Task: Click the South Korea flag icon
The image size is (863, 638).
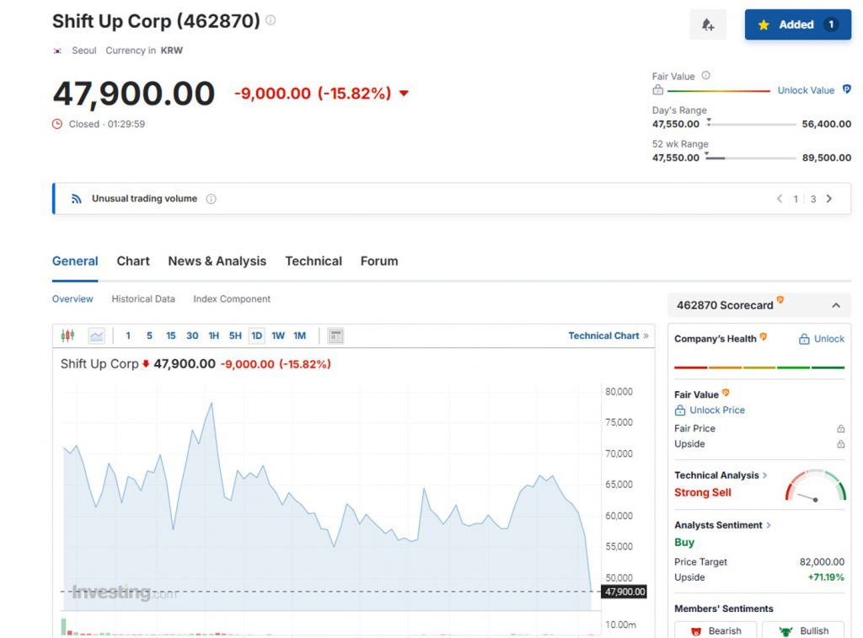Action: coord(57,51)
